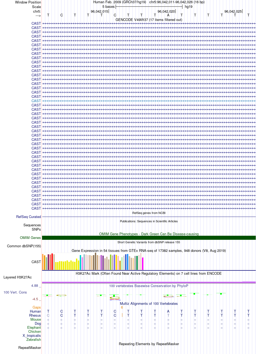Select the 'Rhesus' alignment row label
This screenshot has height=354, width=256.
point(35,316)
